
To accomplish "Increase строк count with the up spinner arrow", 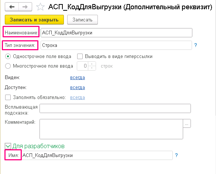I will (x=92, y=64).
